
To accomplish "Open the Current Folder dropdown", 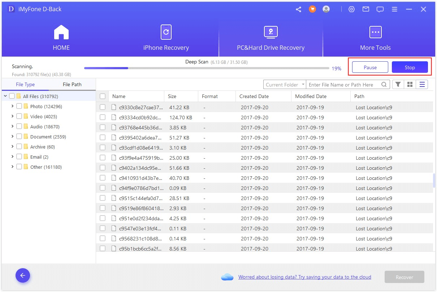I will click(x=285, y=85).
